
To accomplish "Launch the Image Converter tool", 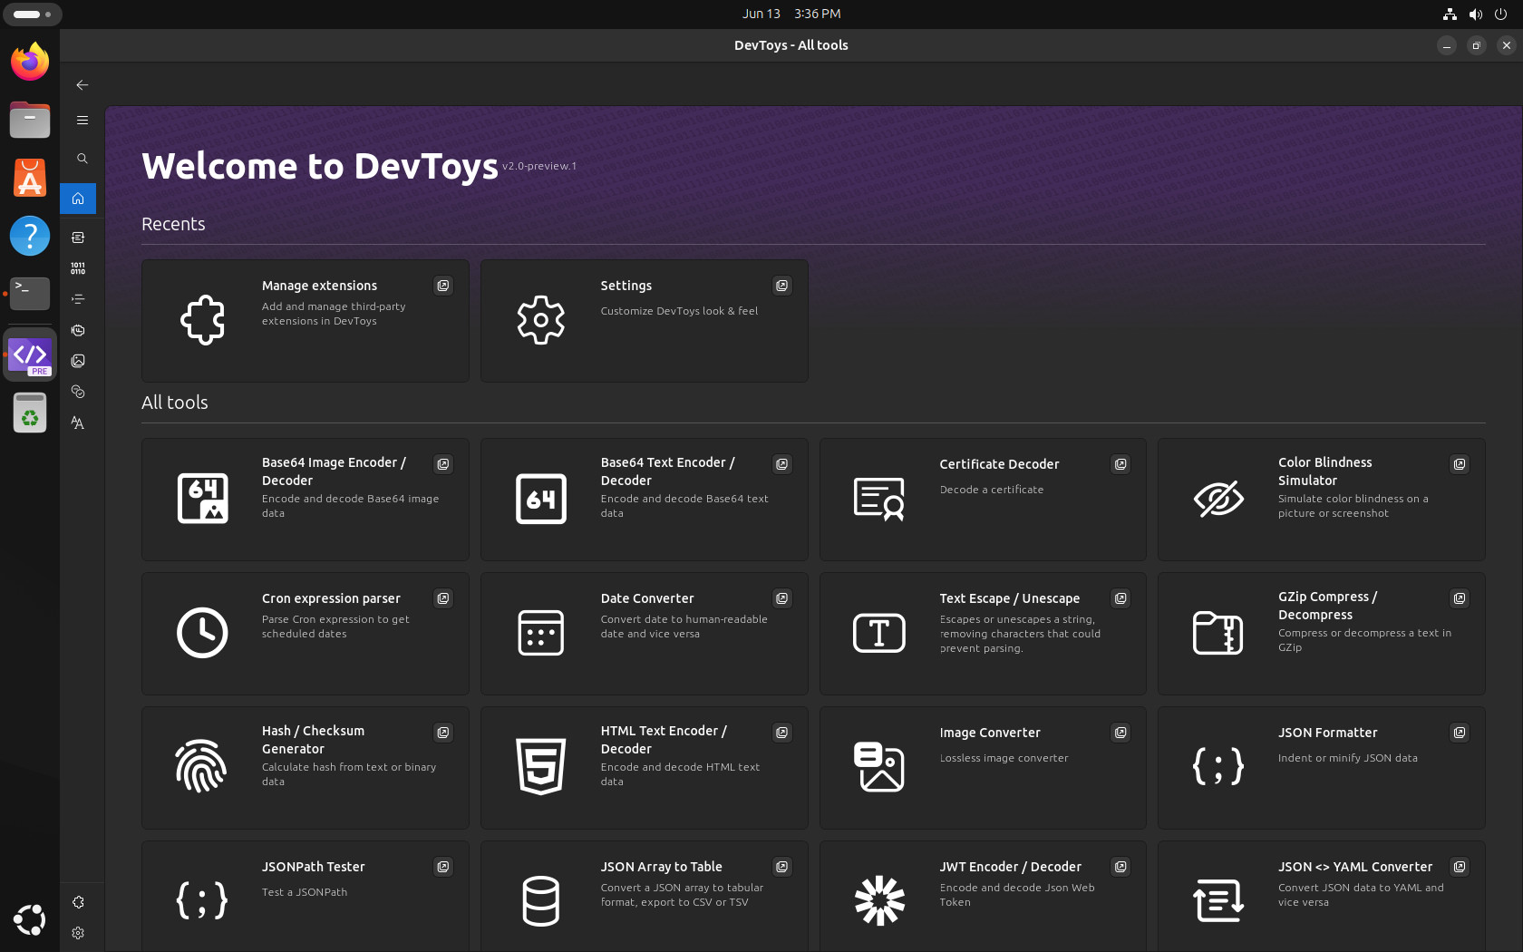I will click(x=984, y=768).
